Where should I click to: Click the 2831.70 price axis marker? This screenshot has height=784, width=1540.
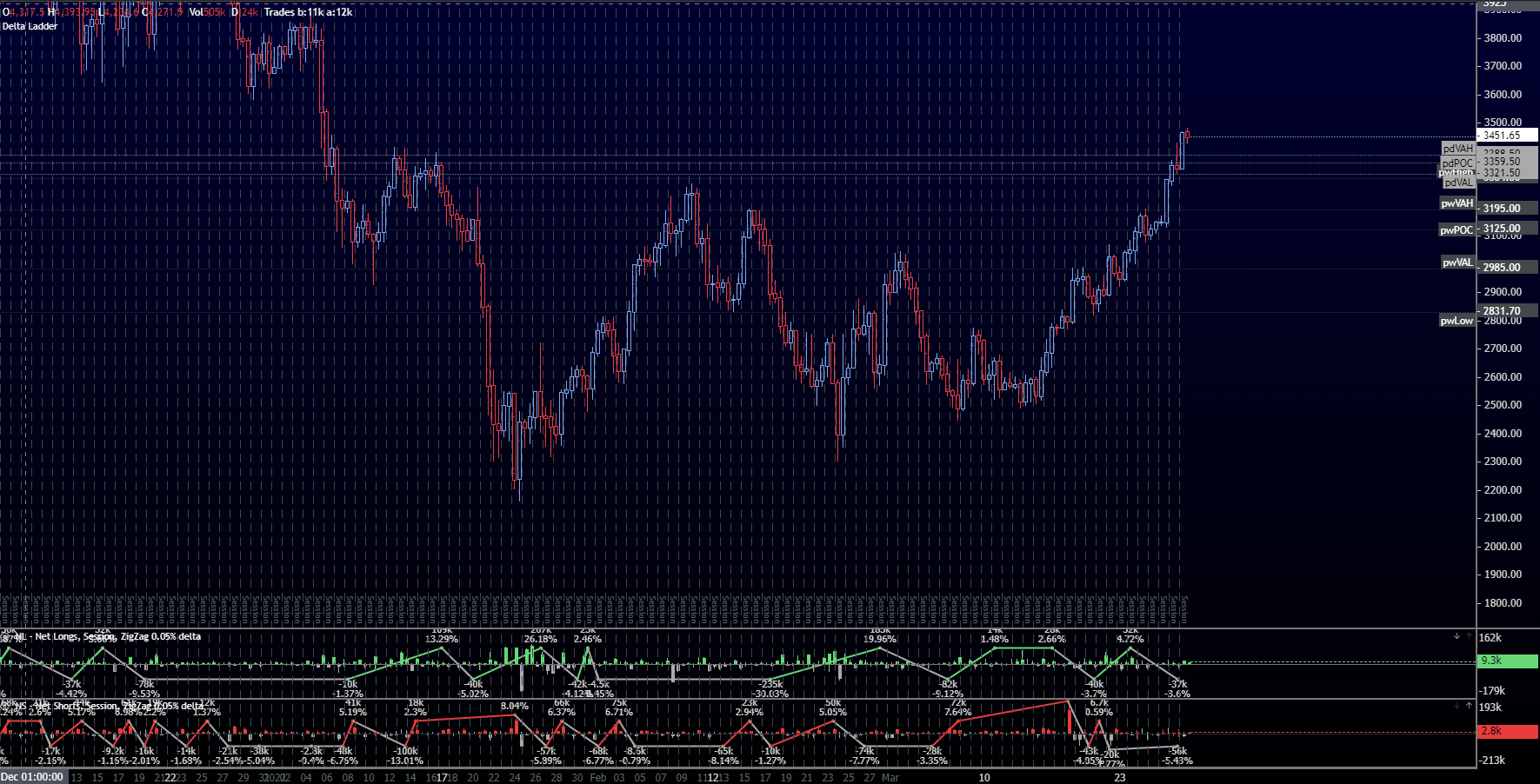1507,310
